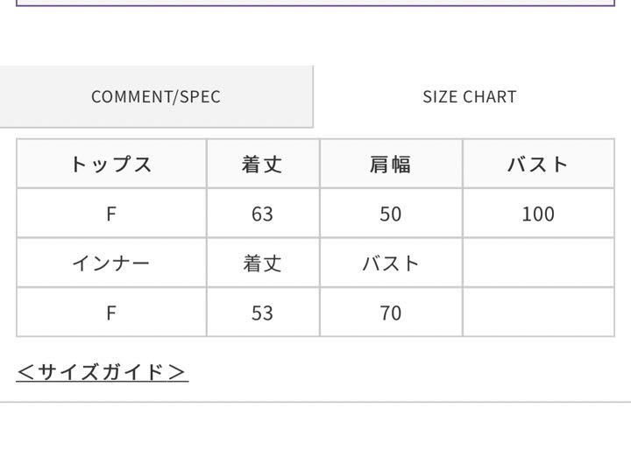Image resolution: width=631 pixels, height=450 pixels.
Task: Click the purple-bordered box at page top
Action: coord(315,3)
